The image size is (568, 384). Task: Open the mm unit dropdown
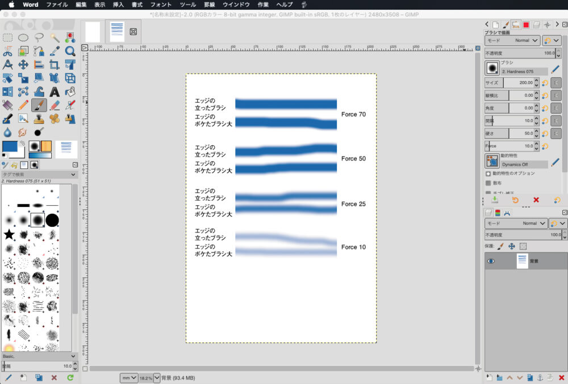tap(129, 377)
